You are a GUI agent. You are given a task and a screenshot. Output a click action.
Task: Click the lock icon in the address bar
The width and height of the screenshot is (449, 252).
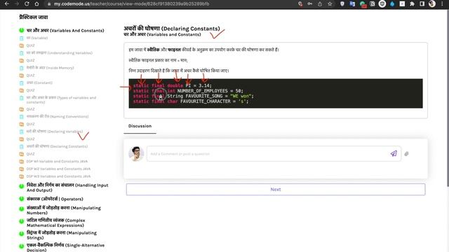click(x=49, y=4)
